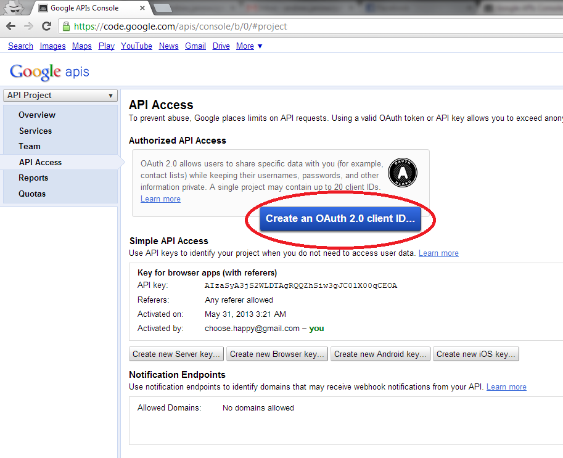The height and width of the screenshot is (458, 563).
Task: Click the page reload icon
Action: [x=47, y=25]
